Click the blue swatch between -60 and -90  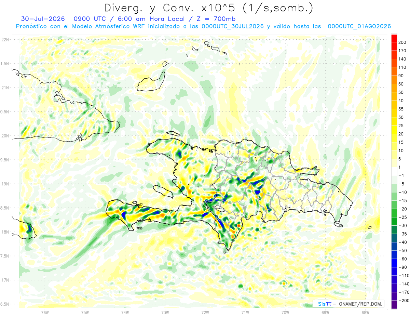[x=394, y=263]
